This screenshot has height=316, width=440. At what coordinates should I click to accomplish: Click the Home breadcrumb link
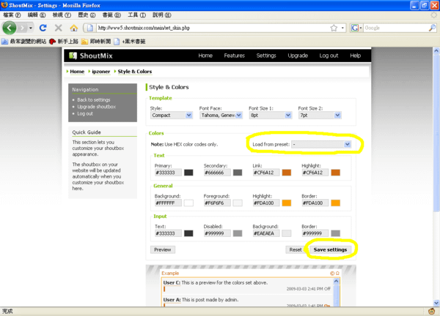(x=77, y=72)
